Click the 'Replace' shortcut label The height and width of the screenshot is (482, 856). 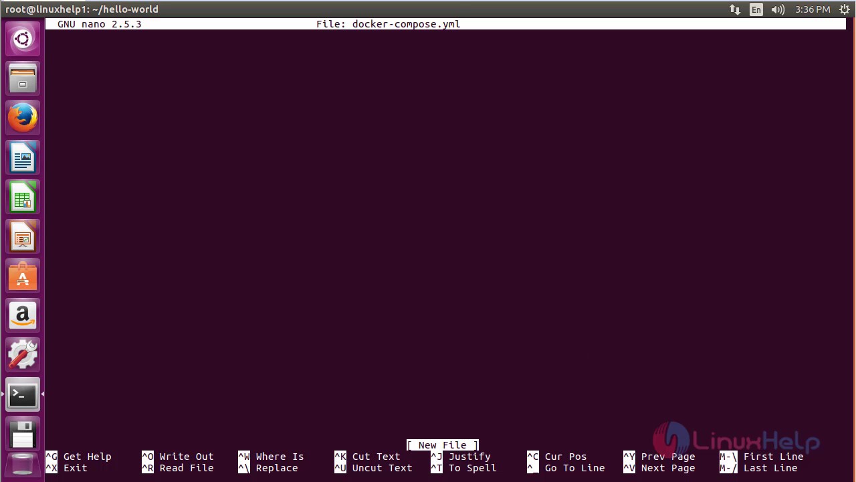(277, 468)
